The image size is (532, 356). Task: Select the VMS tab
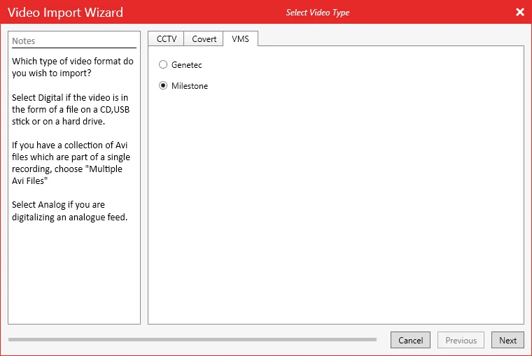tap(240, 38)
